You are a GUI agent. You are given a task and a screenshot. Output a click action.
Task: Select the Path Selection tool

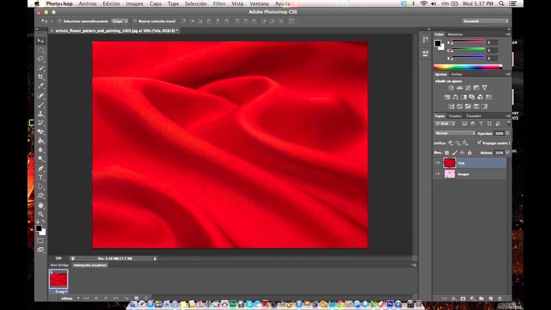[x=41, y=186]
